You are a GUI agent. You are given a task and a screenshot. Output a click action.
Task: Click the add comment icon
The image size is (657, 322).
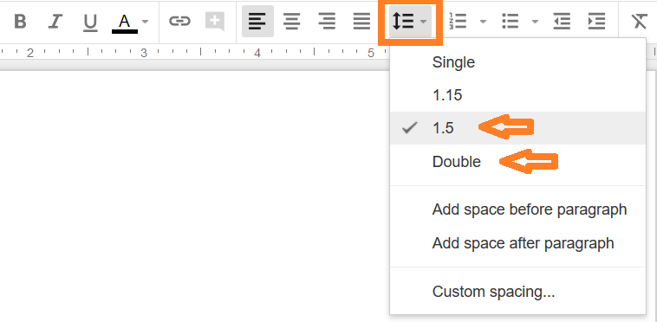pos(215,22)
